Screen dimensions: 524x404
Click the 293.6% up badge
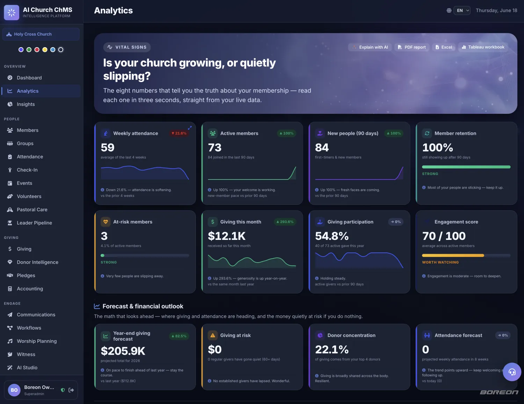(x=285, y=222)
